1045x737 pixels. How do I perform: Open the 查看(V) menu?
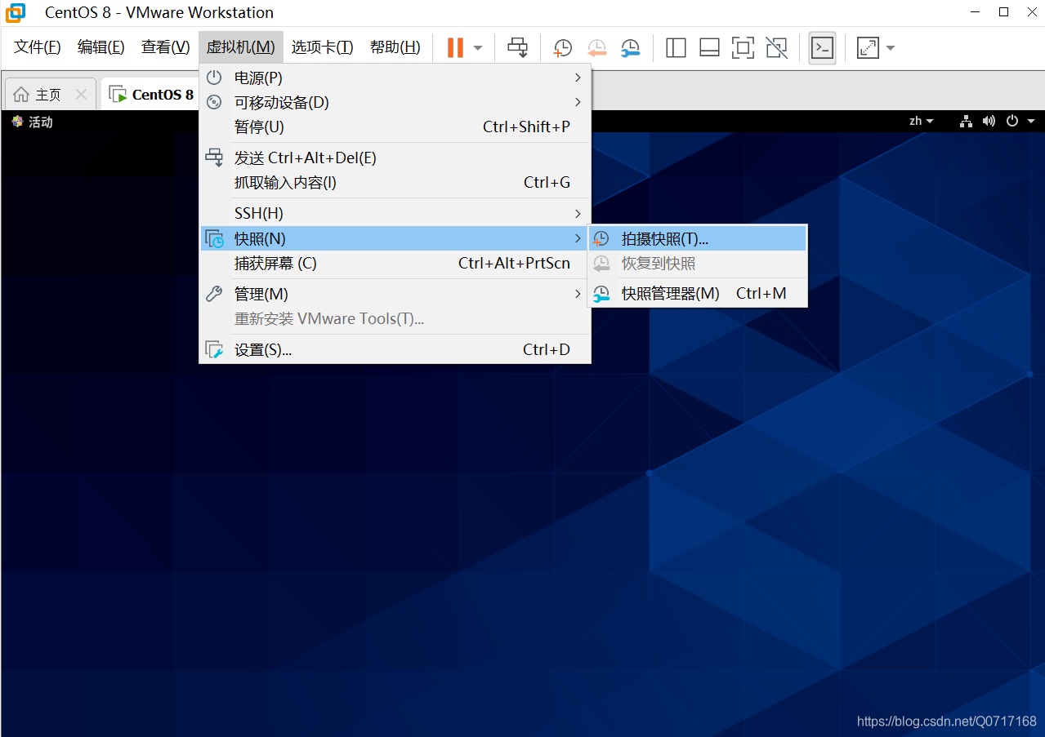click(x=166, y=47)
